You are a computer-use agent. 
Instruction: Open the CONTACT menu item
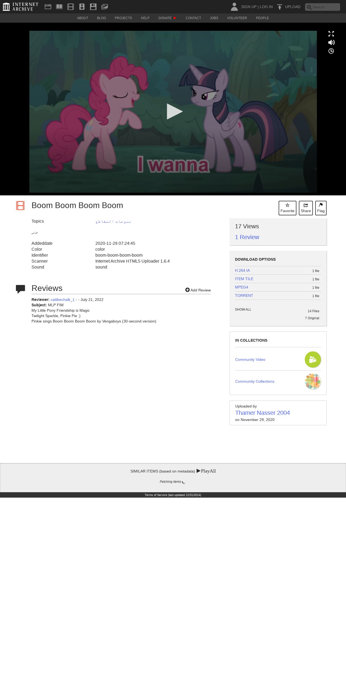193,18
